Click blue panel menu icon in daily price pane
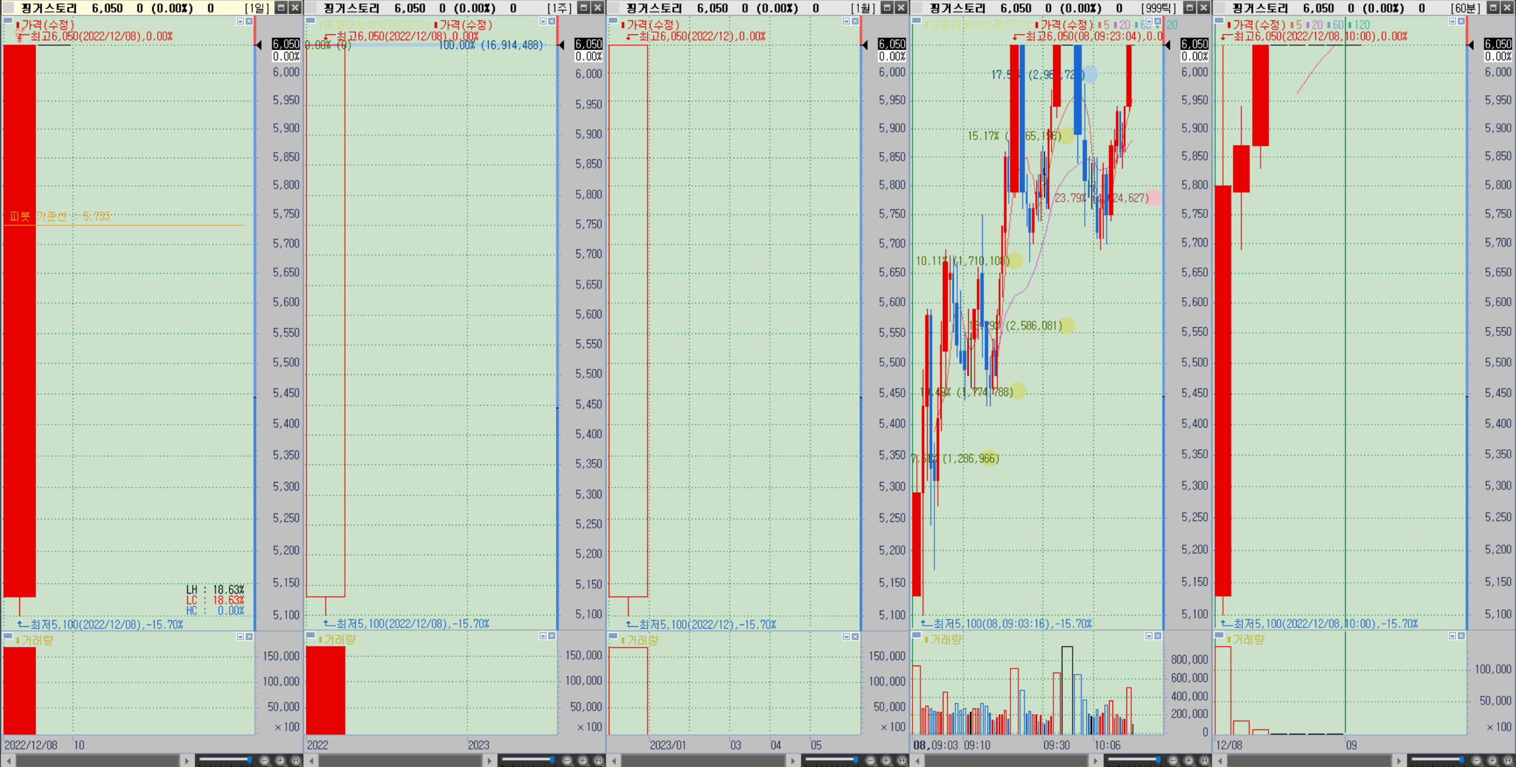 click(8, 21)
